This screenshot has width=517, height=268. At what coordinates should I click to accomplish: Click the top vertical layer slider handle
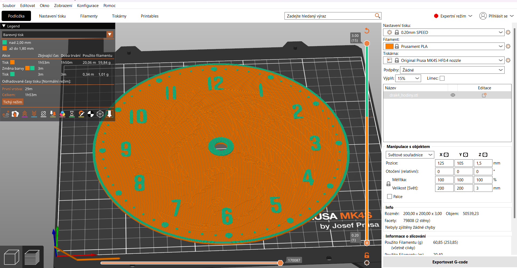click(x=367, y=43)
